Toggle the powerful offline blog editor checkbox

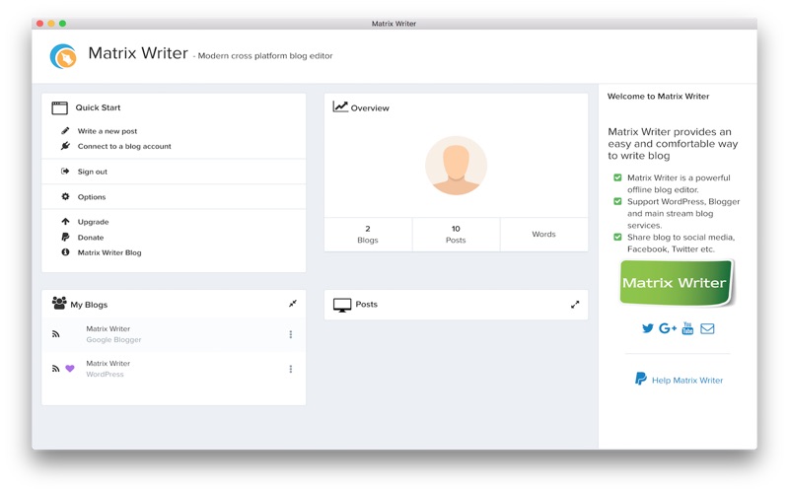(617, 177)
